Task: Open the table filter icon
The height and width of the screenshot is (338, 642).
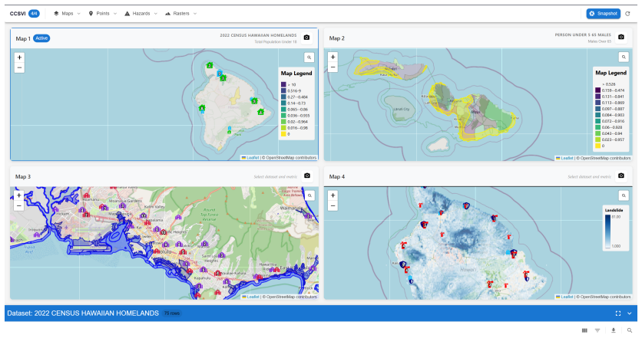Action: 597,330
